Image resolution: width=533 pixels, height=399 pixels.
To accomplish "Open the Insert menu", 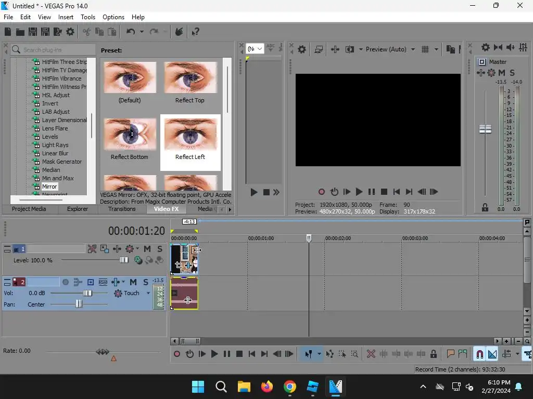I will coord(66,17).
